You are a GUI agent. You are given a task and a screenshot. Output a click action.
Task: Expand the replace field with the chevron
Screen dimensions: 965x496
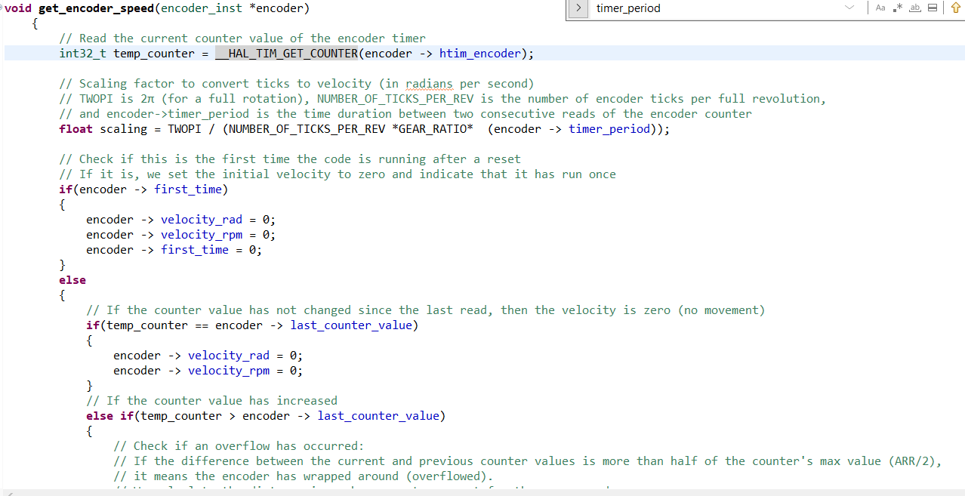(578, 8)
